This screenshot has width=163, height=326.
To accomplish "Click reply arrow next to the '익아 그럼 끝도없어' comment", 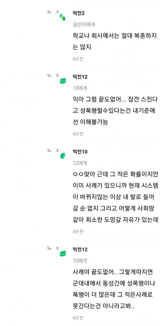I will click(49, 75).
